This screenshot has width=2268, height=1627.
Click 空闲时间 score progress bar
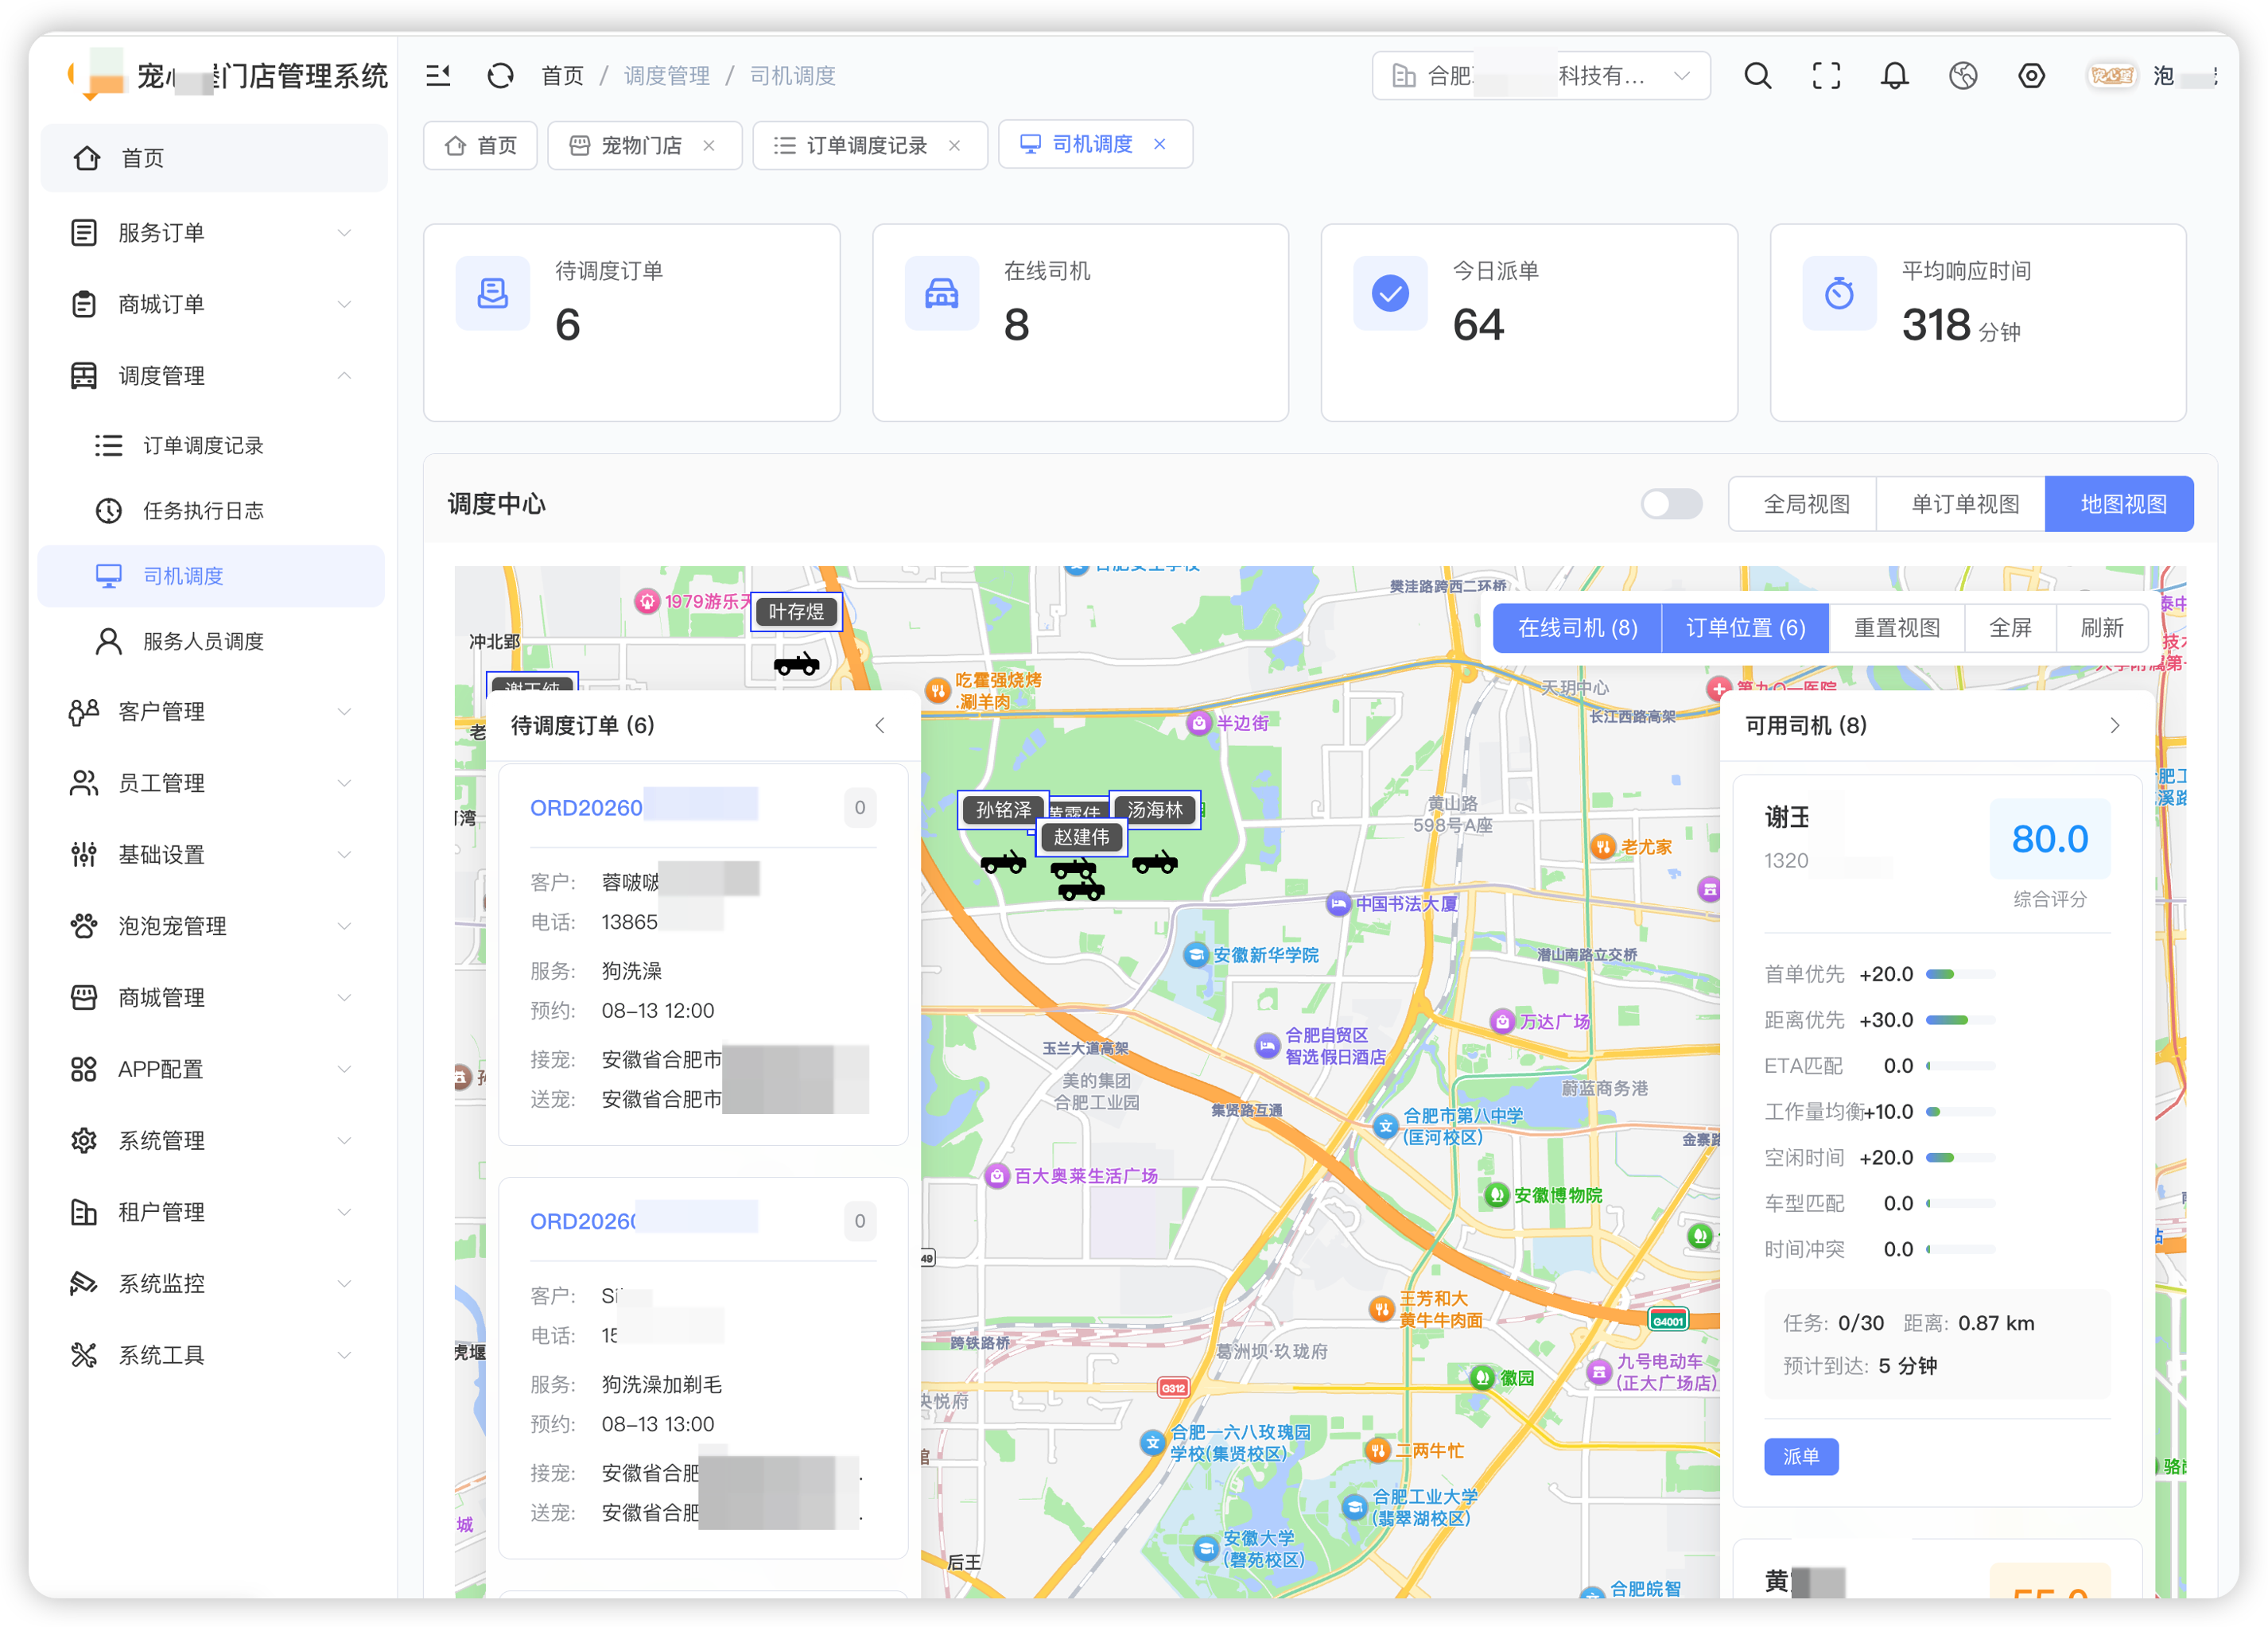click(1960, 1158)
